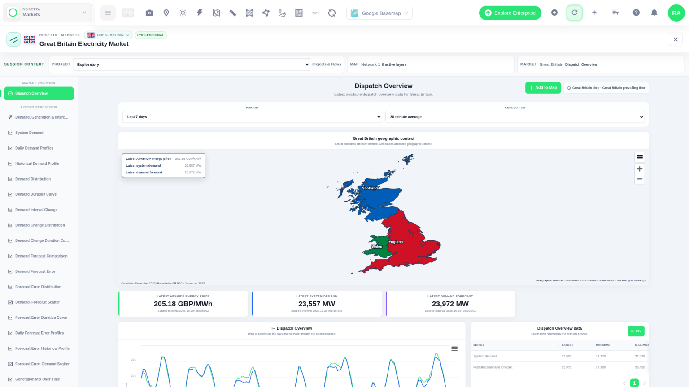This screenshot has width=689, height=387.
Task: Open the Resolution 30 minute average dropdown
Action: [515, 117]
